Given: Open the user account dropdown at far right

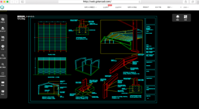Looking at the screenshot, I should tap(185, 7).
